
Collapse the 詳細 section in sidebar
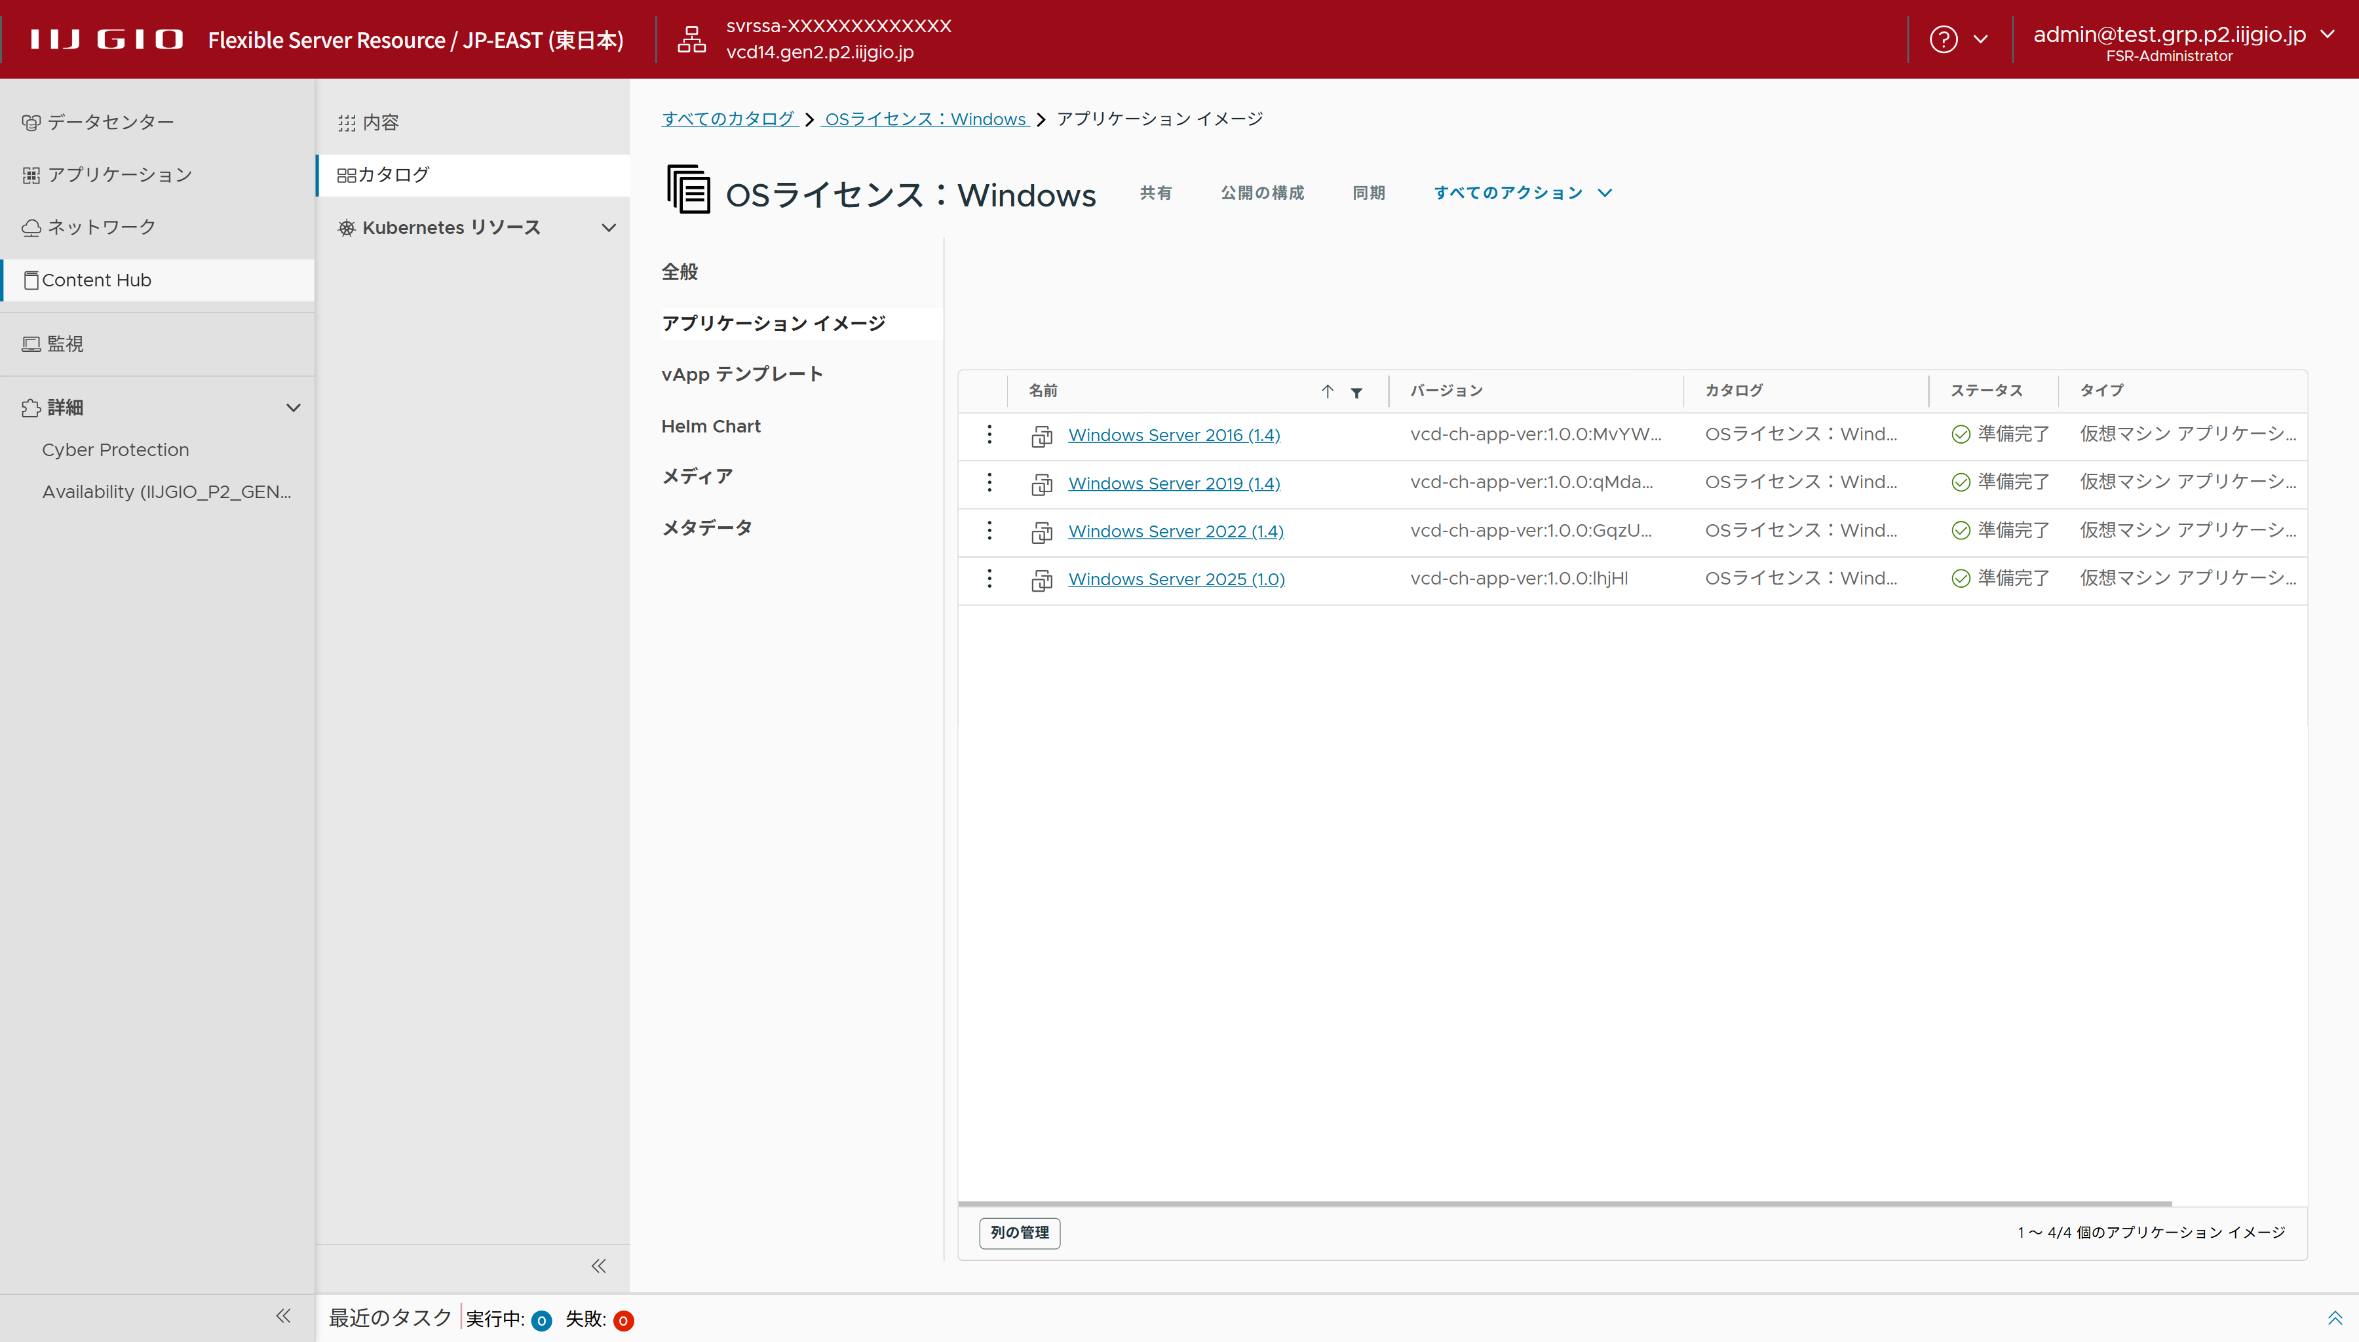293,408
